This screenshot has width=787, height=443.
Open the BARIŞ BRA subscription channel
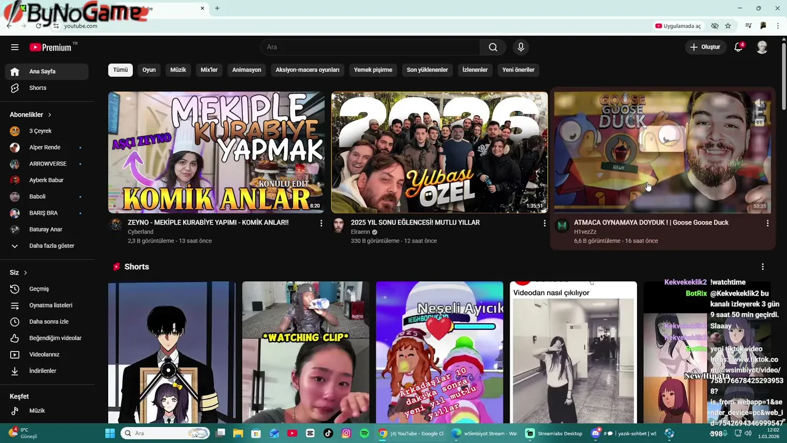point(47,213)
